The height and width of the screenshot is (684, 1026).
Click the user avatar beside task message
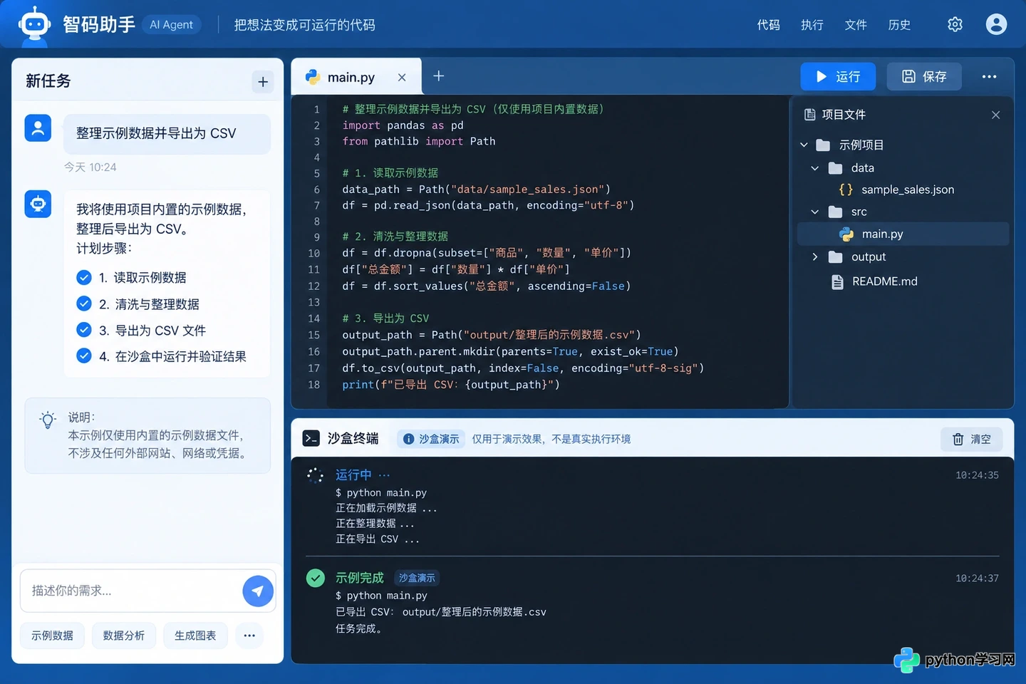[x=38, y=128]
